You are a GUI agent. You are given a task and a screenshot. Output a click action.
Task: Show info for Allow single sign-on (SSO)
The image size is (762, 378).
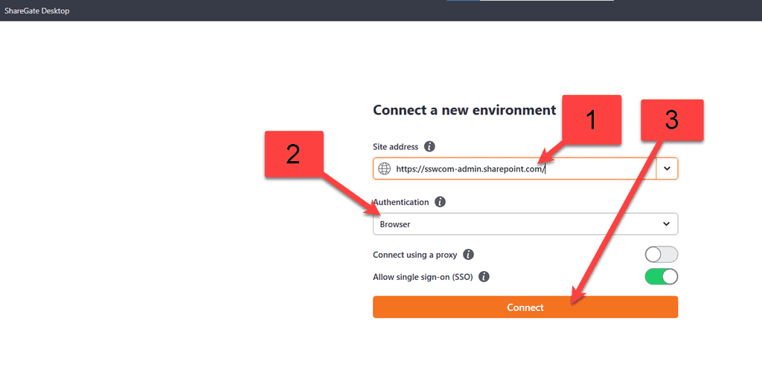(x=484, y=277)
